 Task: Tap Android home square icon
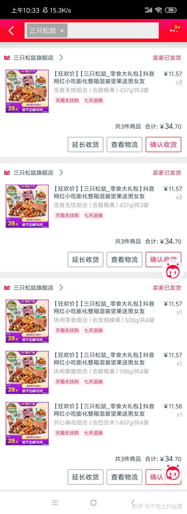pos(94,503)
